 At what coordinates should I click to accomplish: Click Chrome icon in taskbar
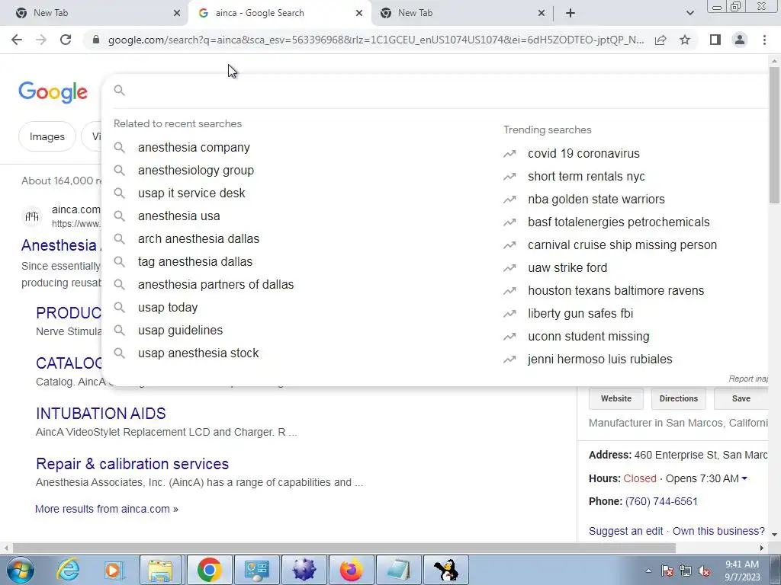coord(209,570)
